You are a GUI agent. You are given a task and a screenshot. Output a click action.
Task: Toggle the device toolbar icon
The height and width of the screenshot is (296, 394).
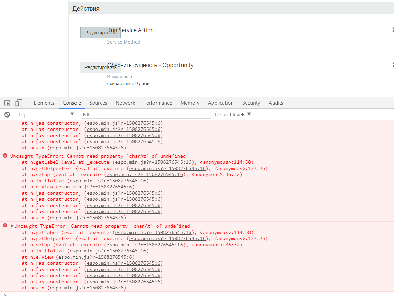click(19, 103)
